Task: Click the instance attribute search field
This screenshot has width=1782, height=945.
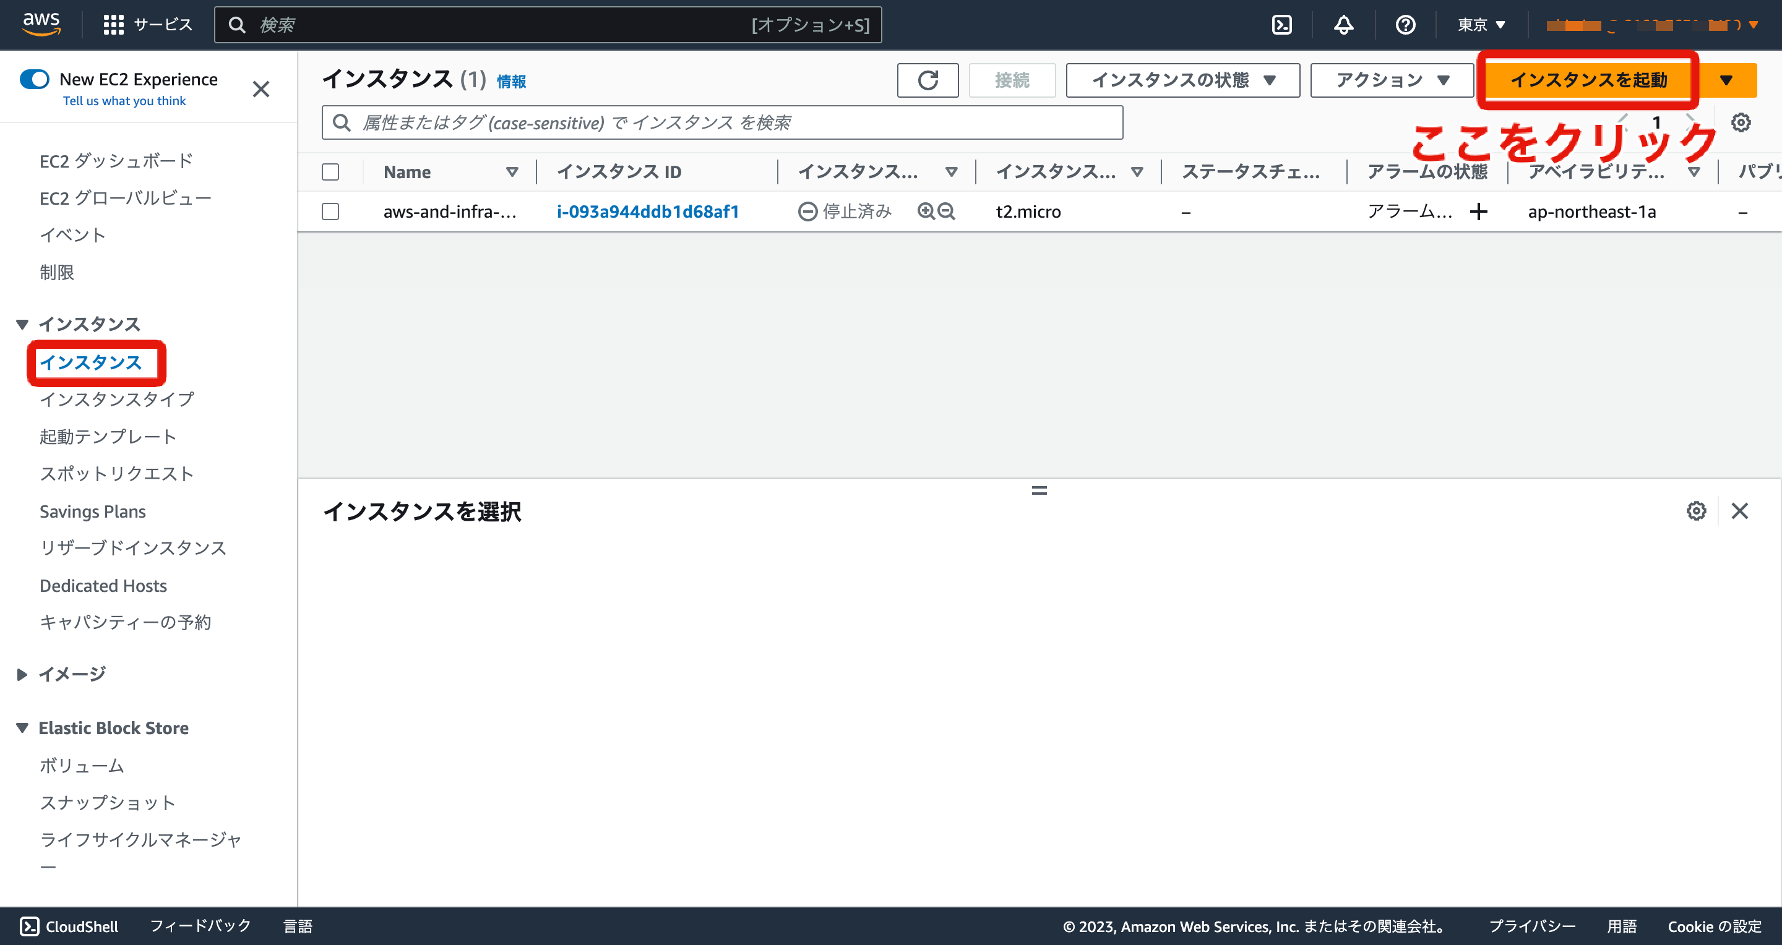Action: click(x=721, y=123)
